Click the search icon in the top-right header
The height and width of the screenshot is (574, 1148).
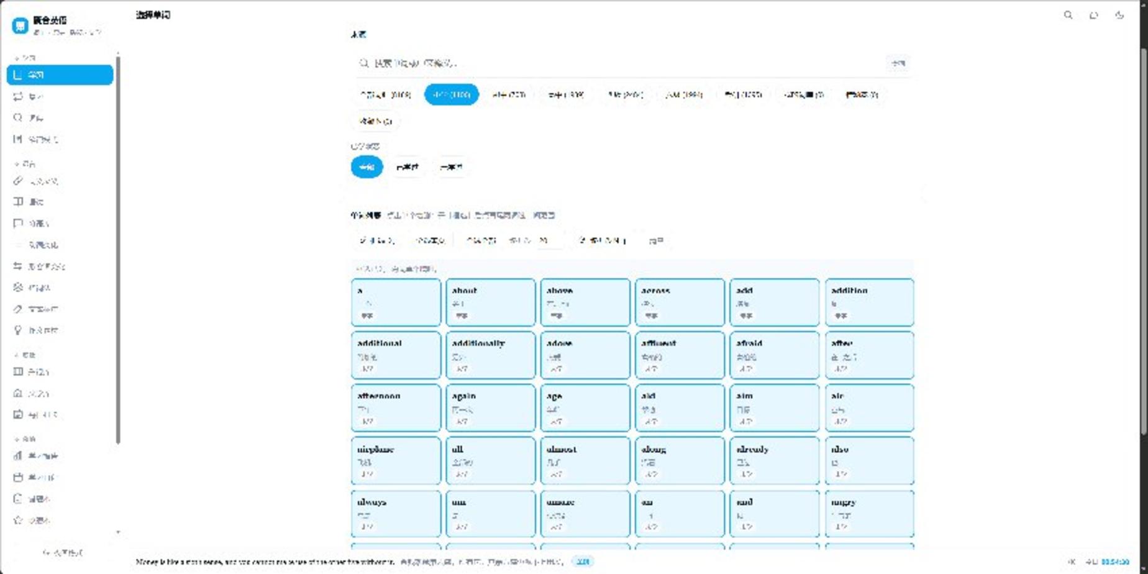(1068, 15)
